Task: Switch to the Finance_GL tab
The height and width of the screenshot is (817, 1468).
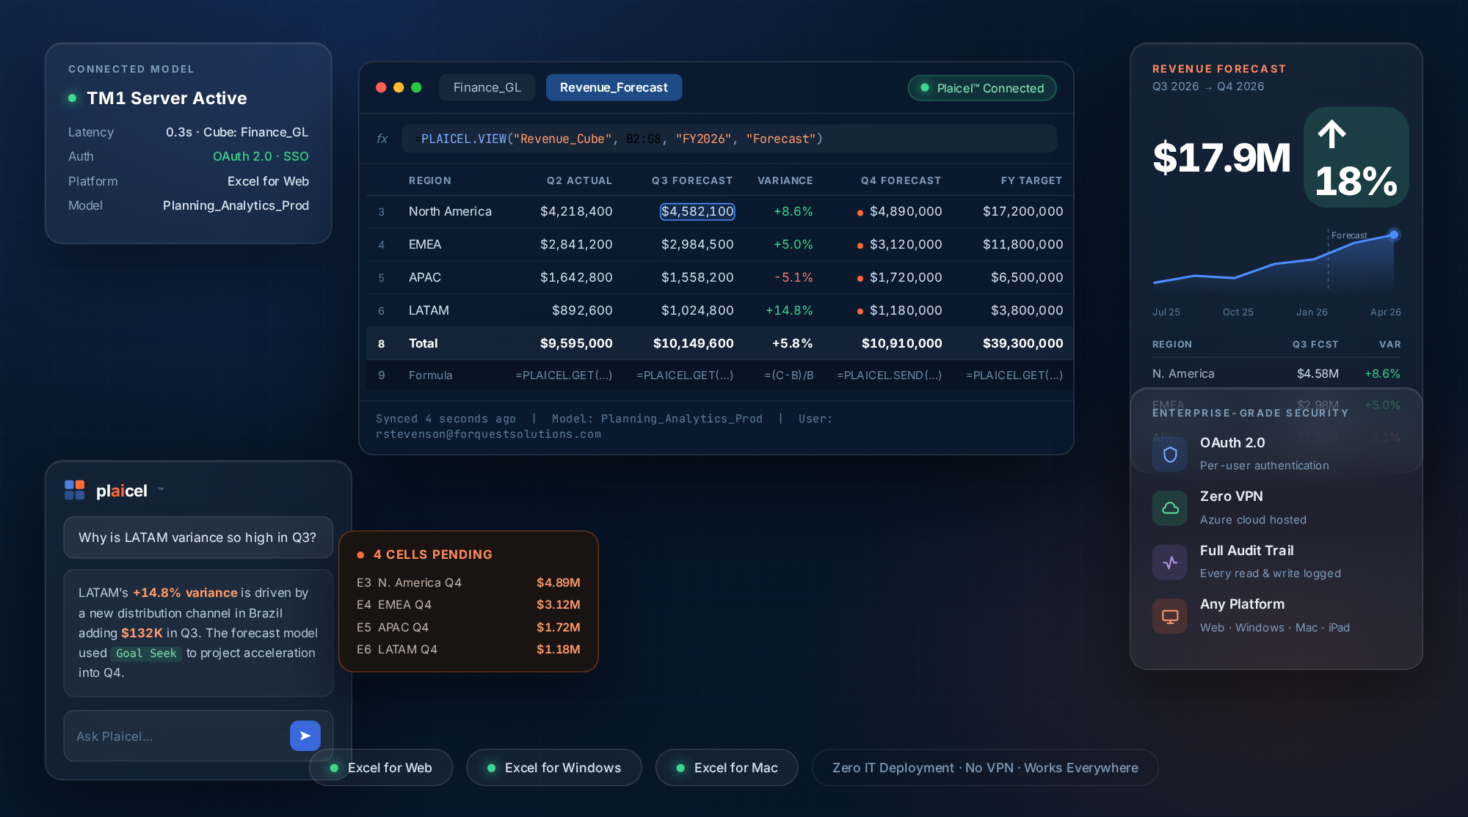Action: (487, 87)
